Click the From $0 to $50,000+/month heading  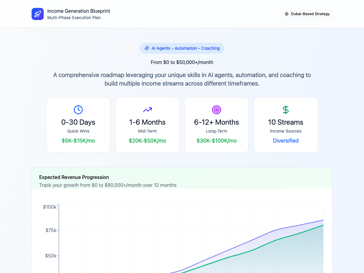click(x=182, y=62)
